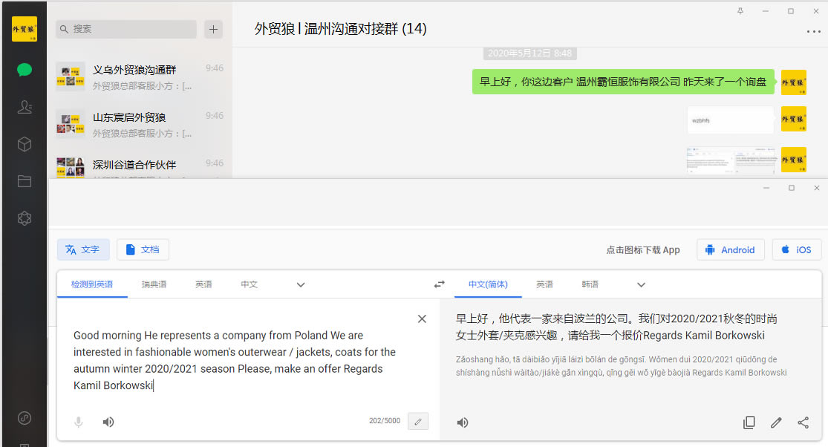
Task: Open the three-dot chat options menu
Action: [x=813, y=32]
